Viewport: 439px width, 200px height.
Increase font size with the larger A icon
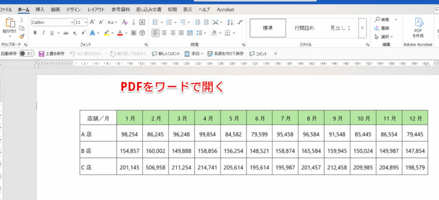coord(92,22)
